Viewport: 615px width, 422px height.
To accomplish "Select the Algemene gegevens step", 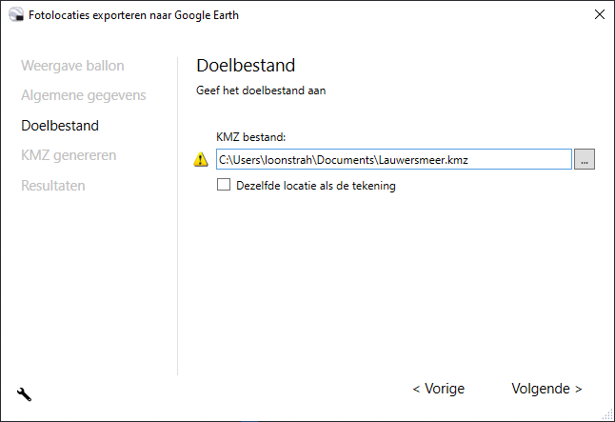I will click(x=83, y=95).
